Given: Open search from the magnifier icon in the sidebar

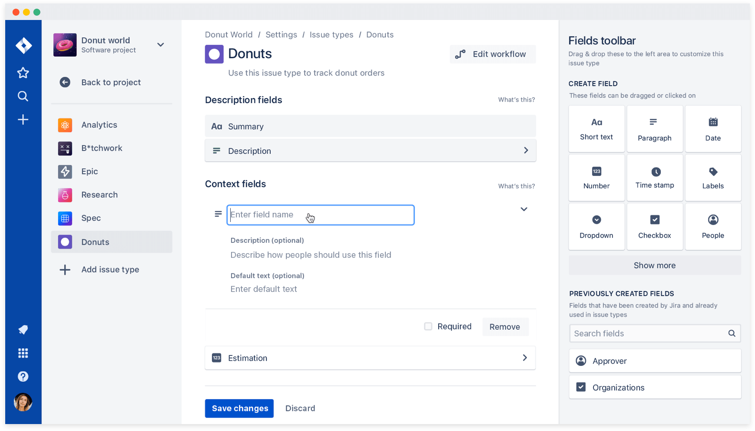Looking at the screenshot, I should [x=23, y=96].
